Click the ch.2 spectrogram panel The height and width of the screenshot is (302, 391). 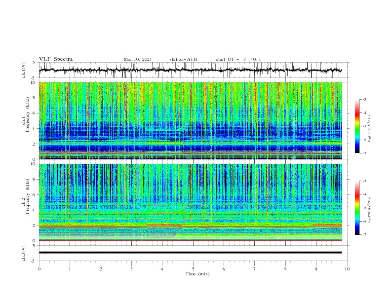tap(191, 202)
